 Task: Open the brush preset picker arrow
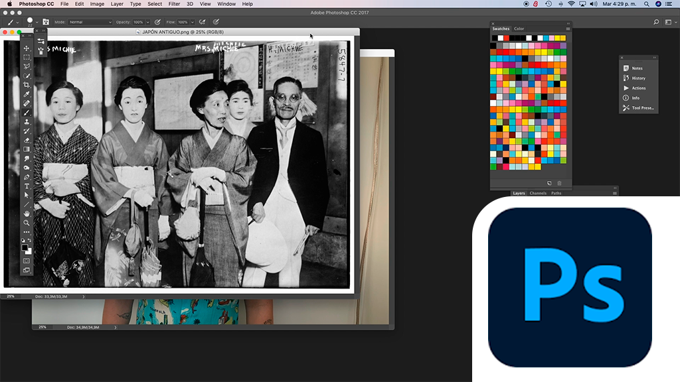(x=37, y=22)
